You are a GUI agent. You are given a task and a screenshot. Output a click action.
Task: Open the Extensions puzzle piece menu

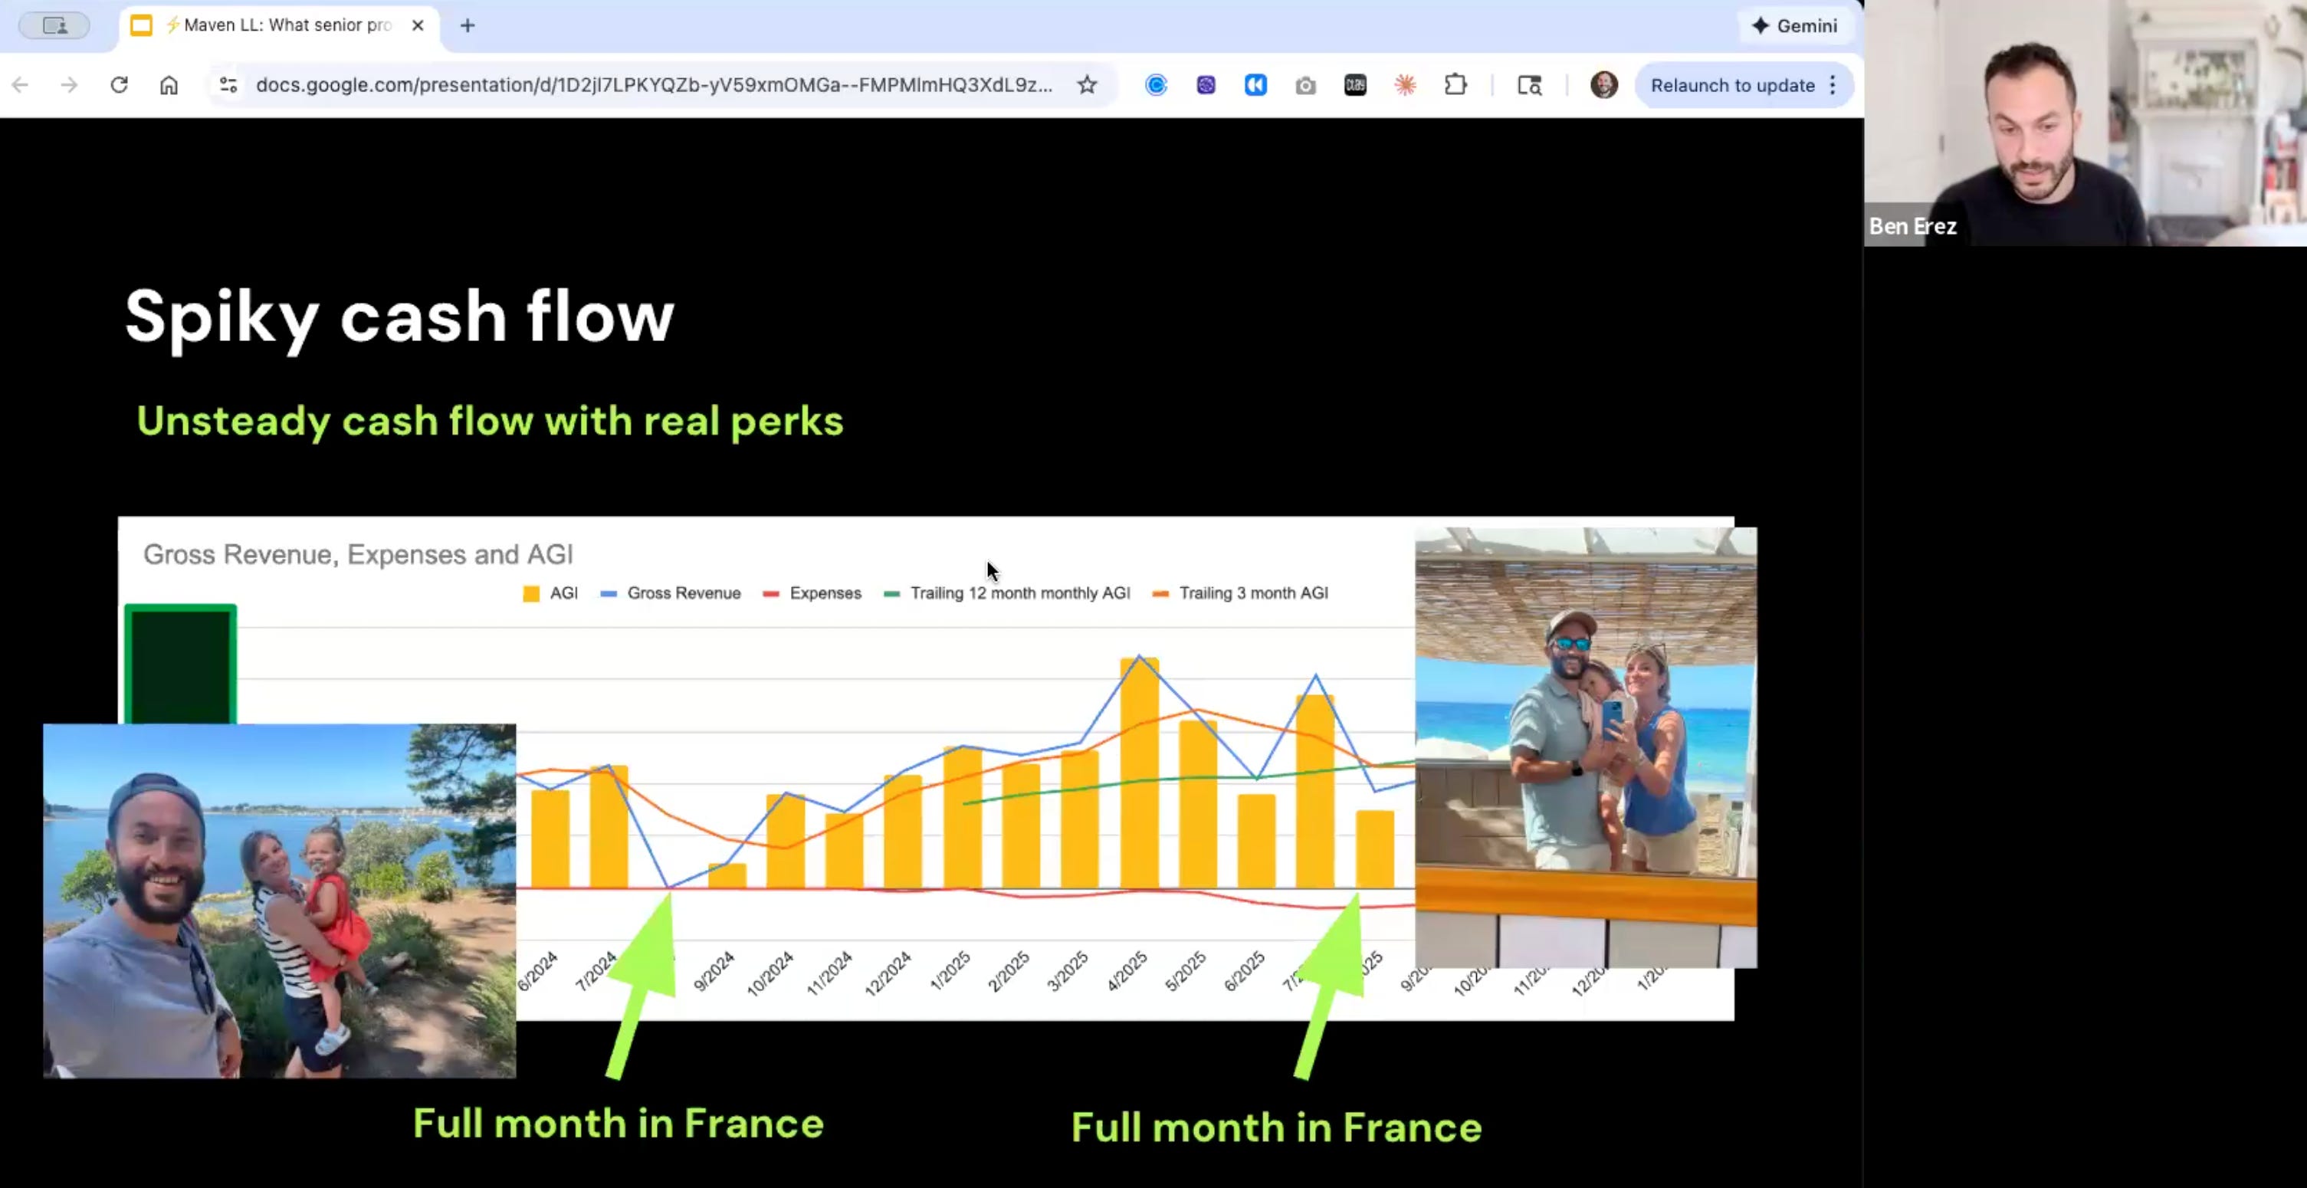click(1455, 85)
